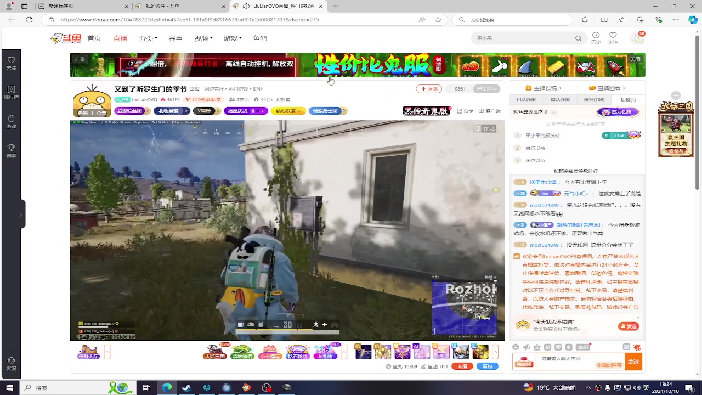The width and height of the screenshot is (702, 395).
Task: Click the megaphone icon in chat toolbar
Action: (x=526, y=347)
